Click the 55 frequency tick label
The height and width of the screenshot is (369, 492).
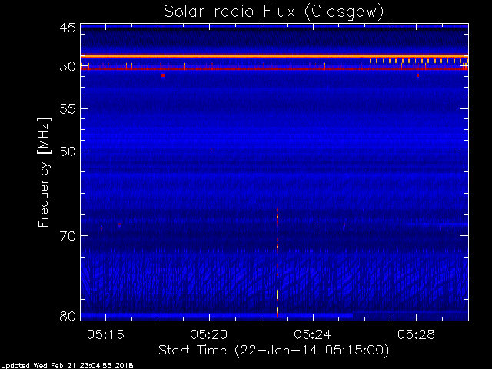coord(68,109)
